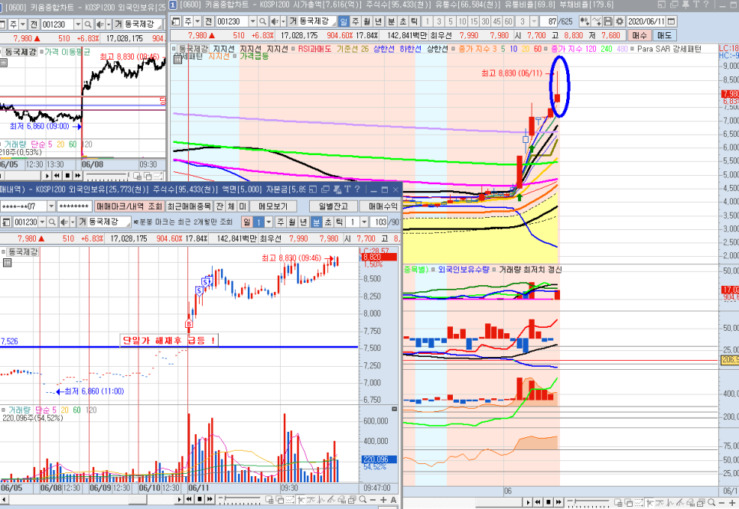The width and height of the screenshot is (739, 509).
Task: Click speaker icon in trade-mark window toolbar
Action: (63, 222)
